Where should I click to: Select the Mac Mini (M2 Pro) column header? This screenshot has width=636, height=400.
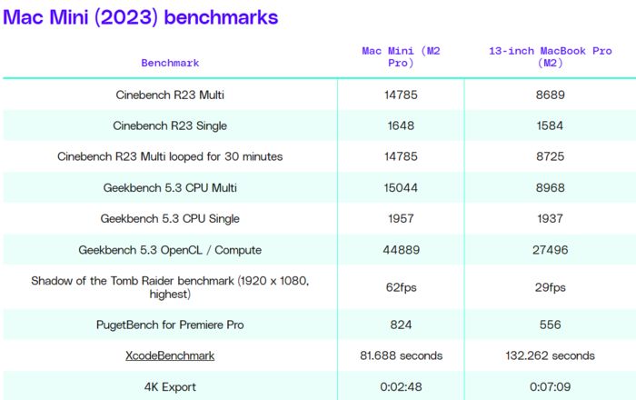pyautogui.click(x=401, y=56)
